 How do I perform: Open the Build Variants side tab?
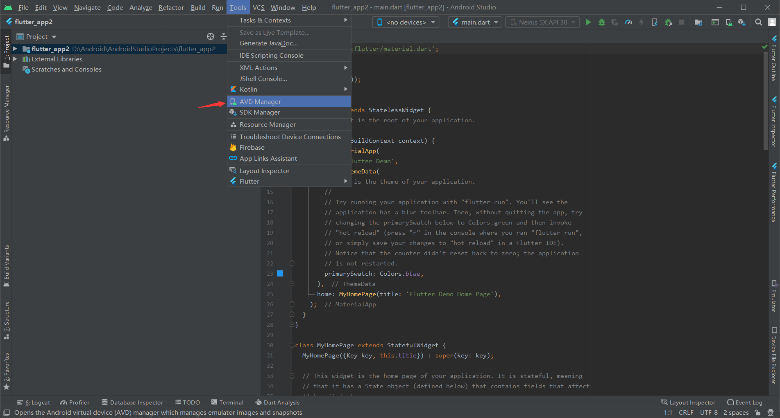click(x=6, y=266)
